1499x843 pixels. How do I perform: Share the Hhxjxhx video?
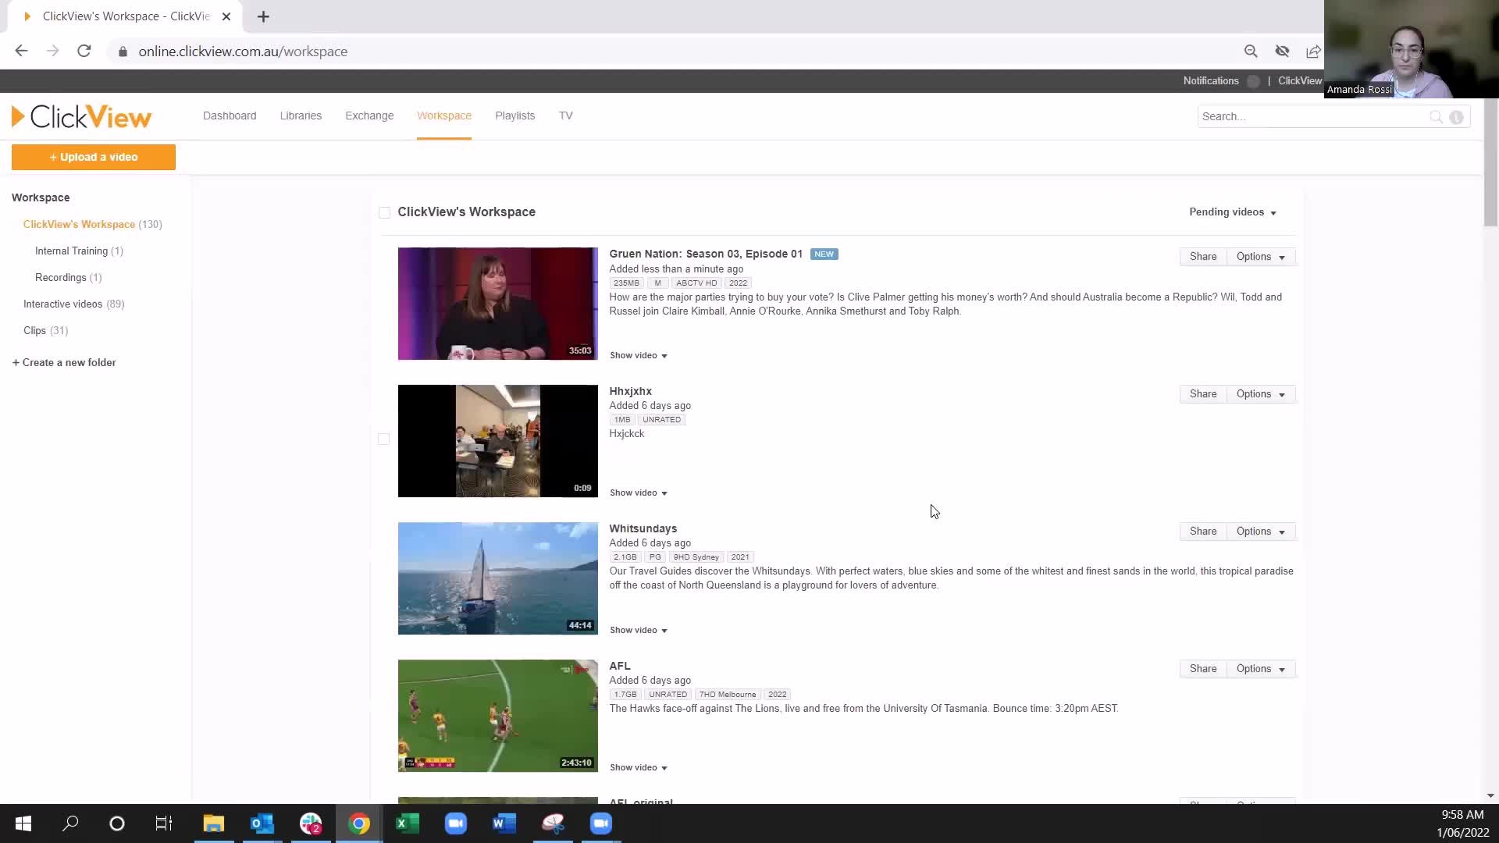coord(1203,394)
